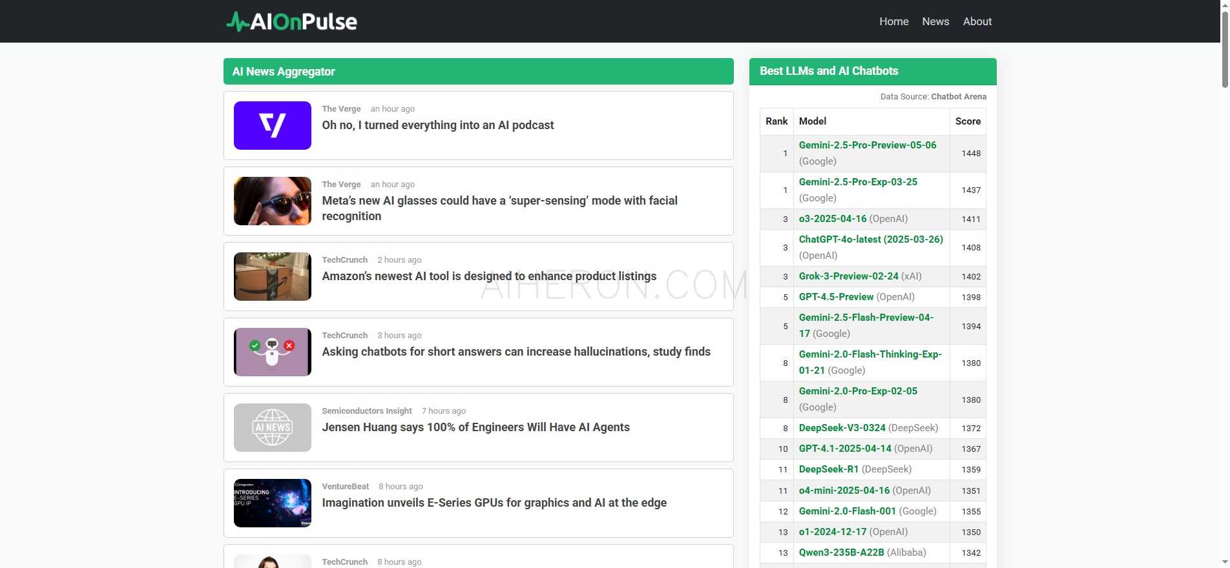Open o4-mini-2025-04-16 model link
Screen dimensions: 1230x568
click(x=844, y=491)
